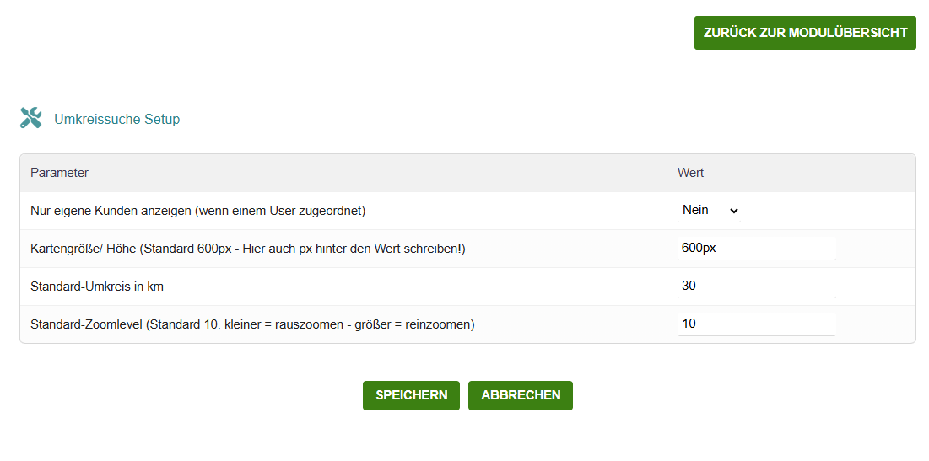Select the Standard-Zoomlevel field containing 10

tap(756, 324)
